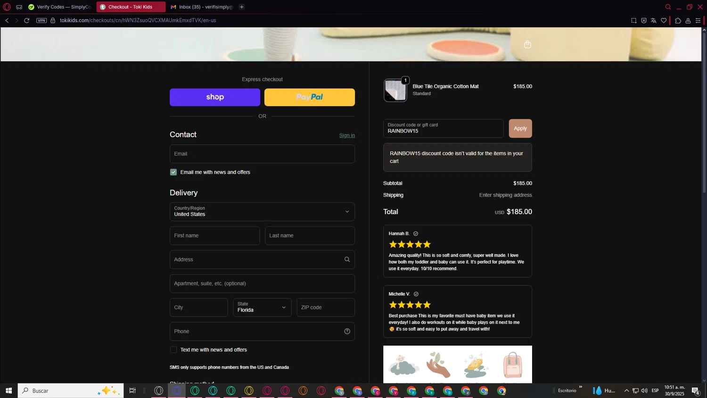Open the snapshot capture tool
The height and width of the screenshot is (398, 707).
coord(633,20)
